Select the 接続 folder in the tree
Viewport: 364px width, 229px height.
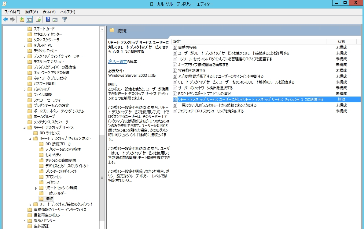pos(49,199)
